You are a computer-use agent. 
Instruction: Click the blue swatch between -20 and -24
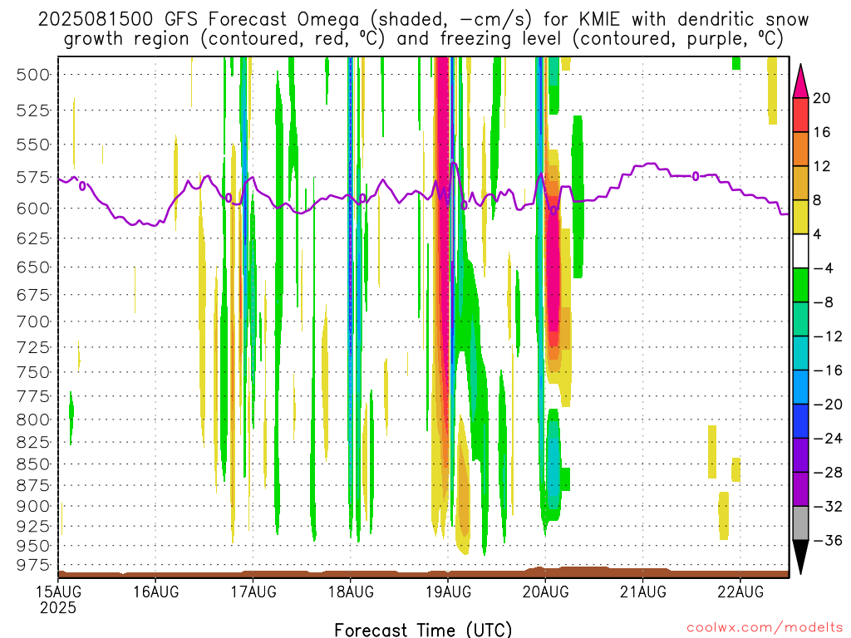(800, 421)
